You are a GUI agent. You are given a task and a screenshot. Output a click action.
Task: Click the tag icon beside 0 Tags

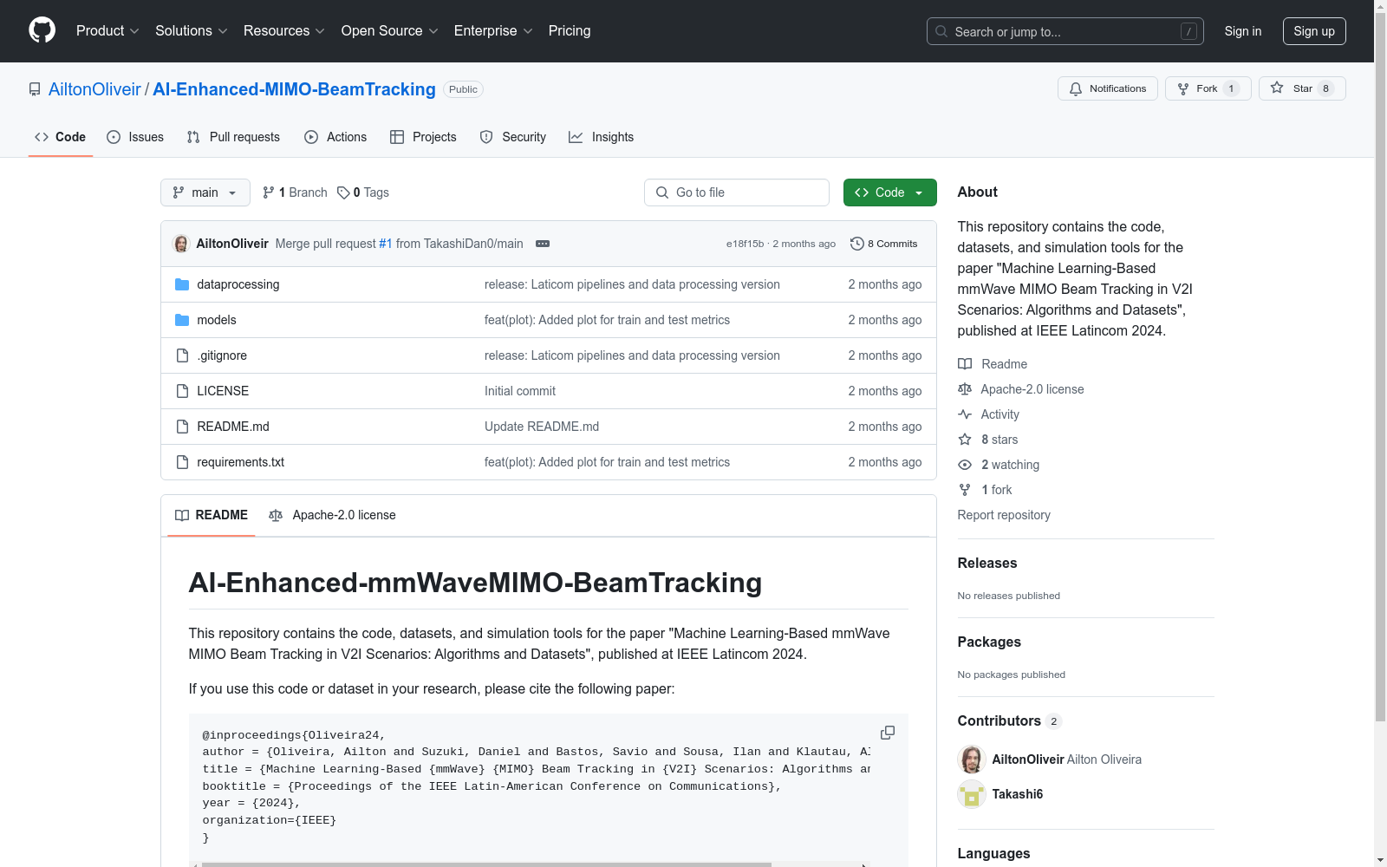coord(343,192)
